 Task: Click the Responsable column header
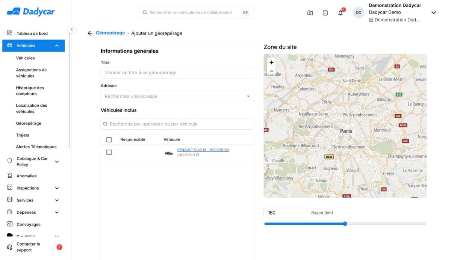coord(133,139)
